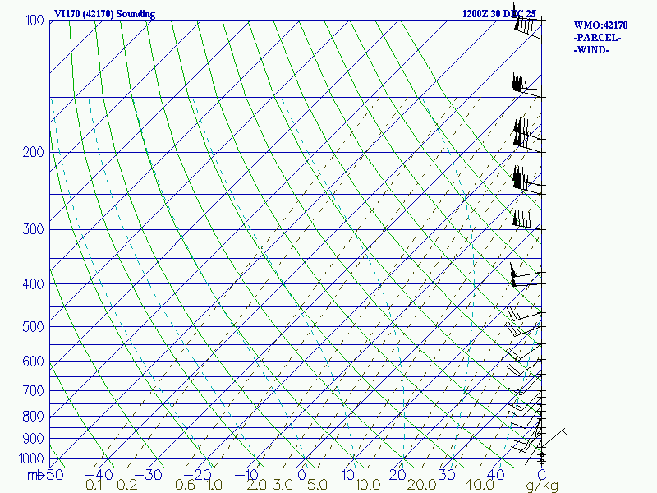This screenshot has width=657, height=493.
Task: Select the 0 temperature axis label
Action: (301, 475)
